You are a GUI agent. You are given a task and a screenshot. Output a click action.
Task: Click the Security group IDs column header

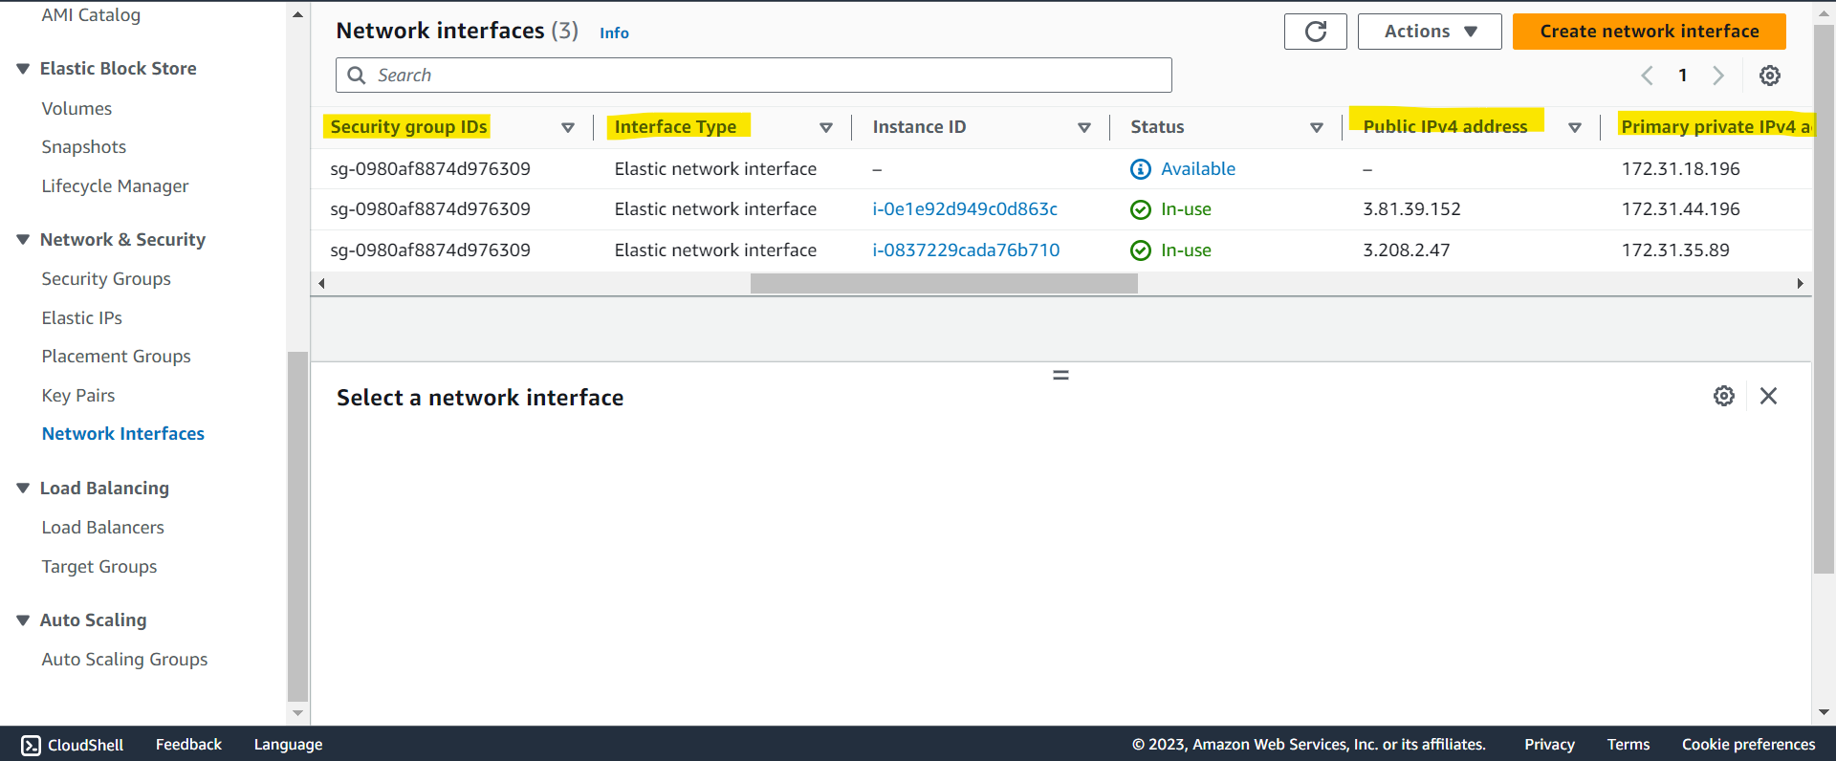408,127
